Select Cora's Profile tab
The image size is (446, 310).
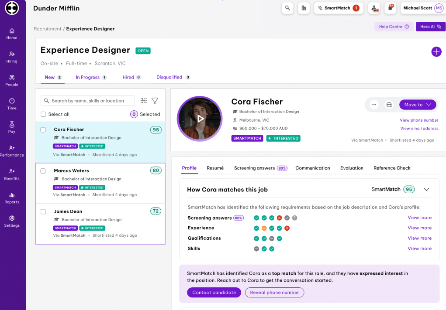[189, 168]
